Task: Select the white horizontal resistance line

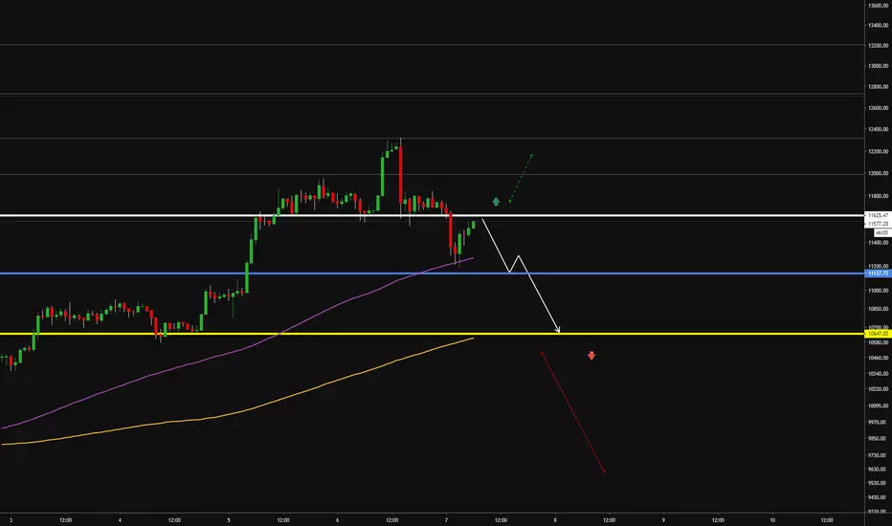Action: (432, 215)
